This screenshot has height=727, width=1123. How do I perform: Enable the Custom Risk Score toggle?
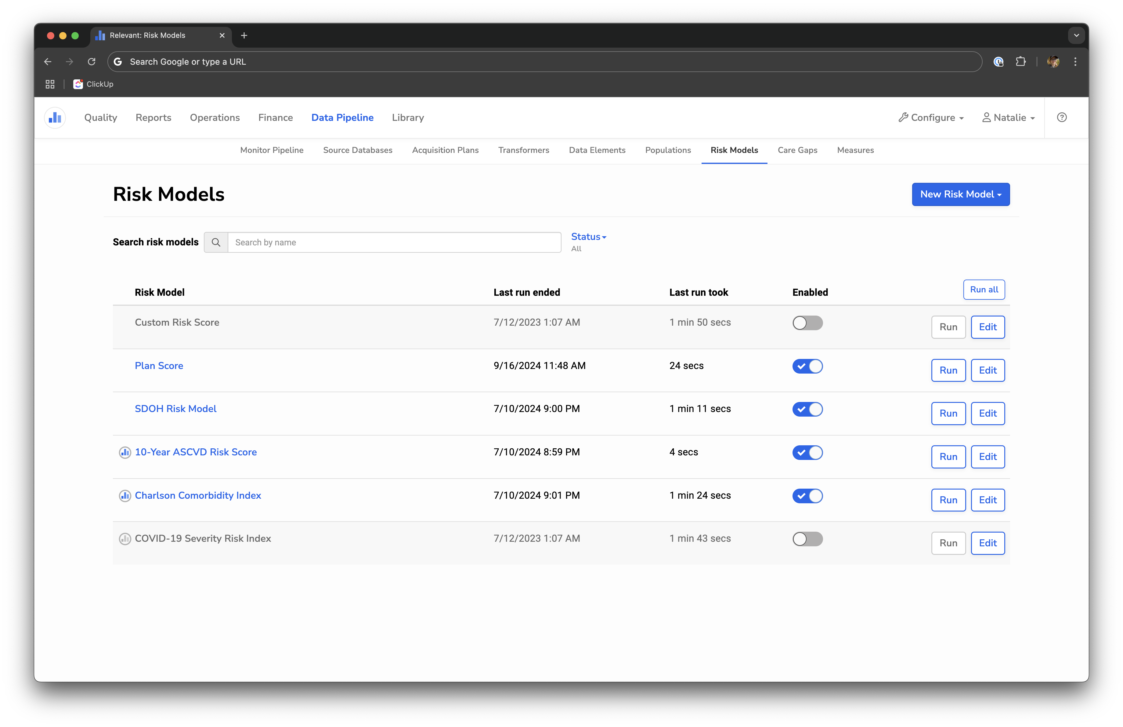(807, 323)
